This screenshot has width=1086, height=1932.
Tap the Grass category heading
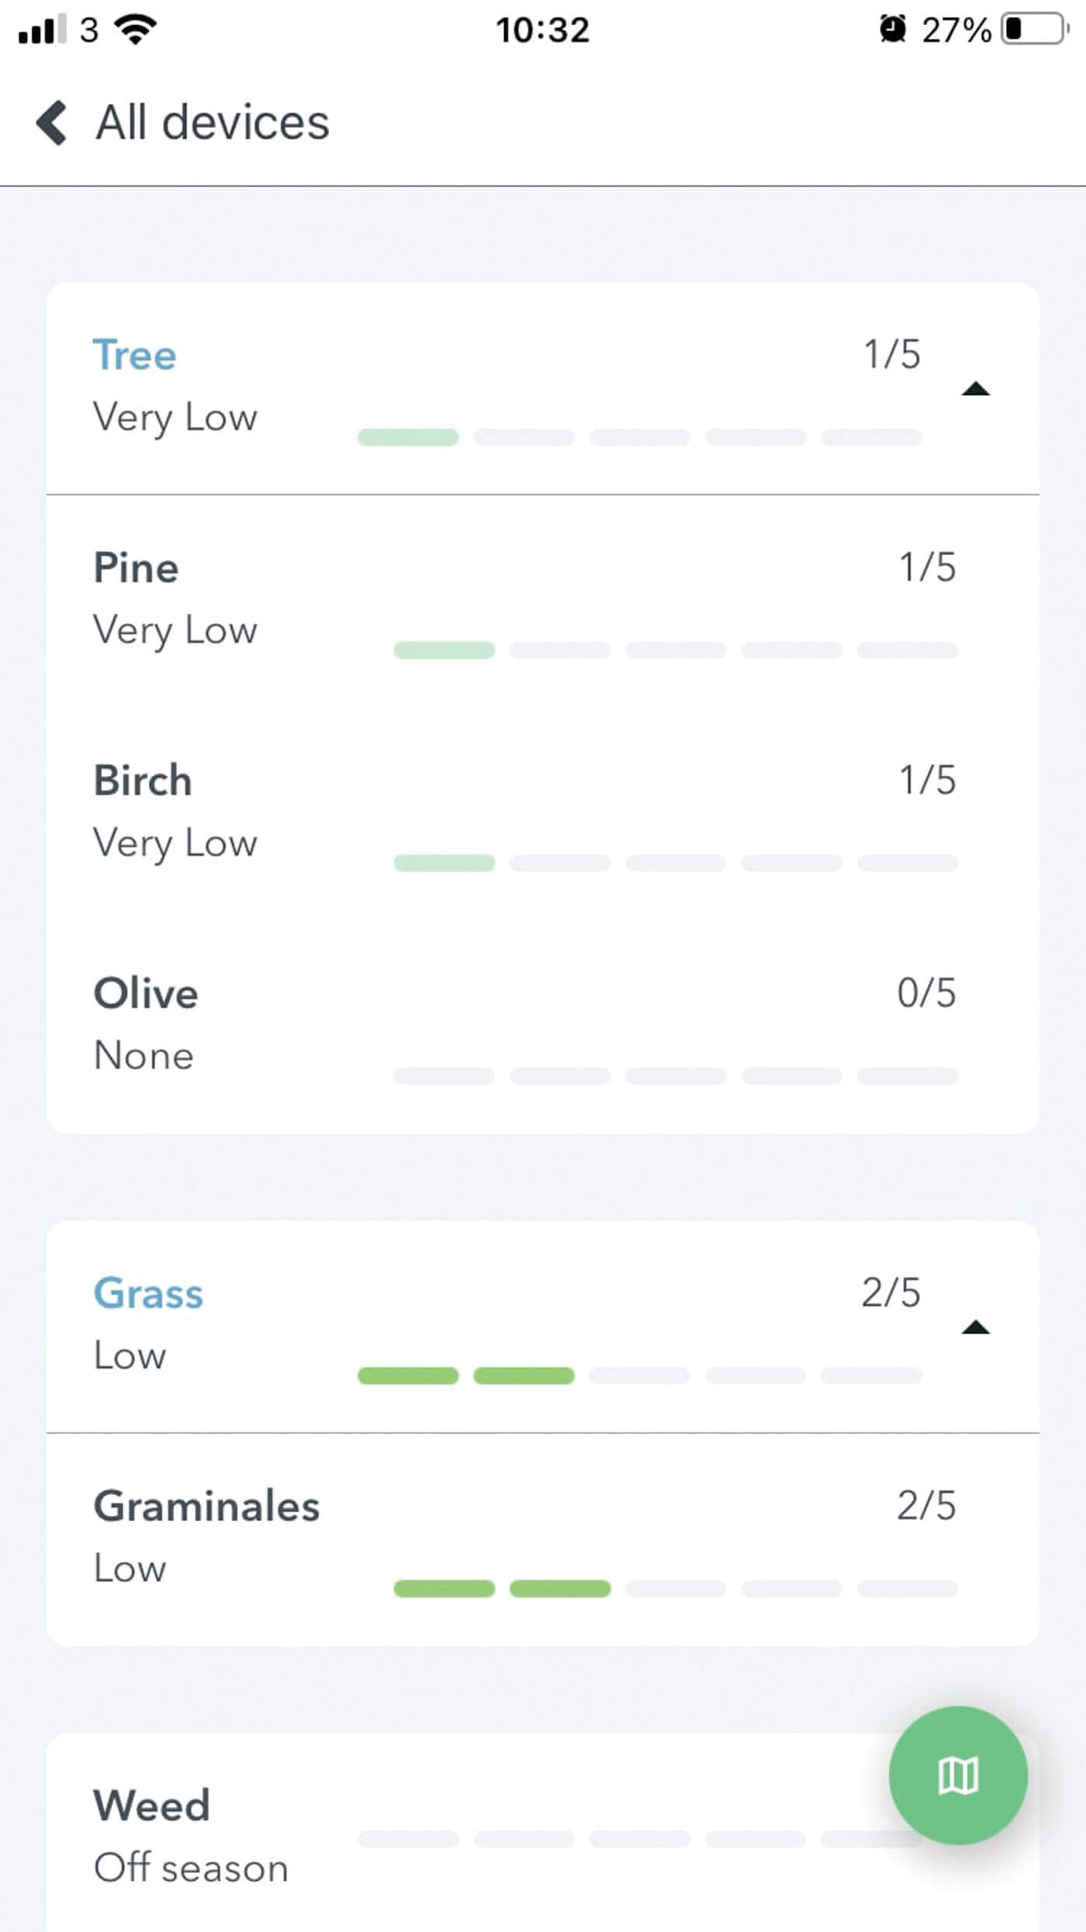(x=148, y=1293)
